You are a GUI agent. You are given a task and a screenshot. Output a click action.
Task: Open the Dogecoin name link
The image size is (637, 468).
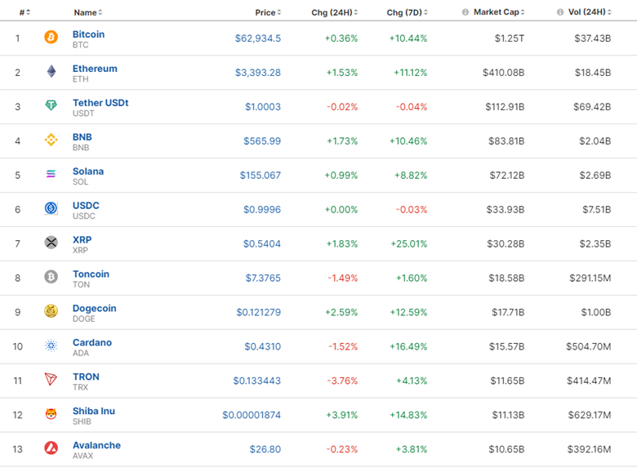pos(94,309)
